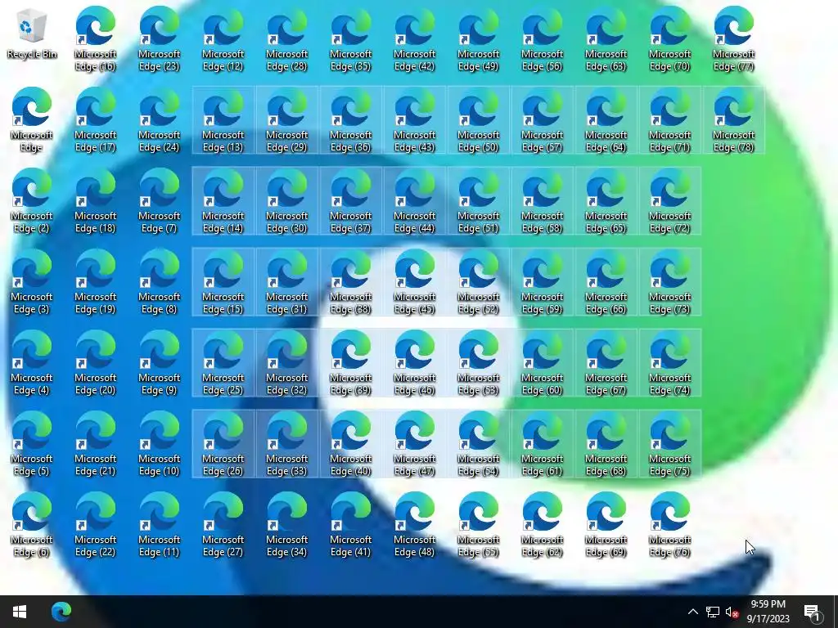Select Microsoft Edge (35) shortcut
The height and width of the screenshot is (628, 838).
pyautogui.click(x=350, y=39)
